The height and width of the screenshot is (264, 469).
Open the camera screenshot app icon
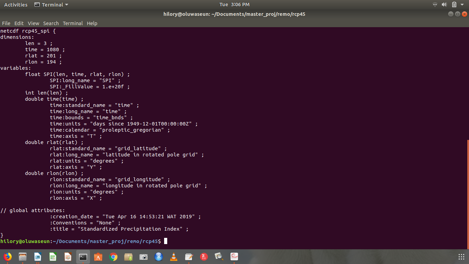[x=144, y=256]
